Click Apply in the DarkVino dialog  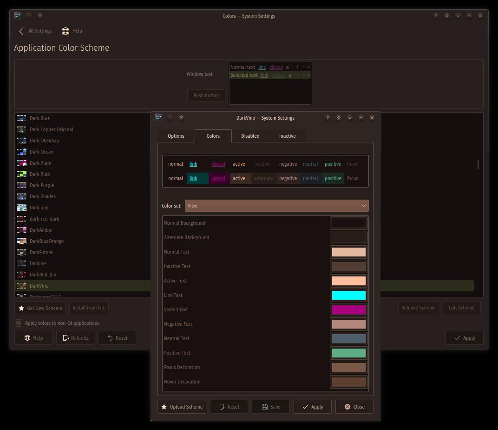coord(313,407)
